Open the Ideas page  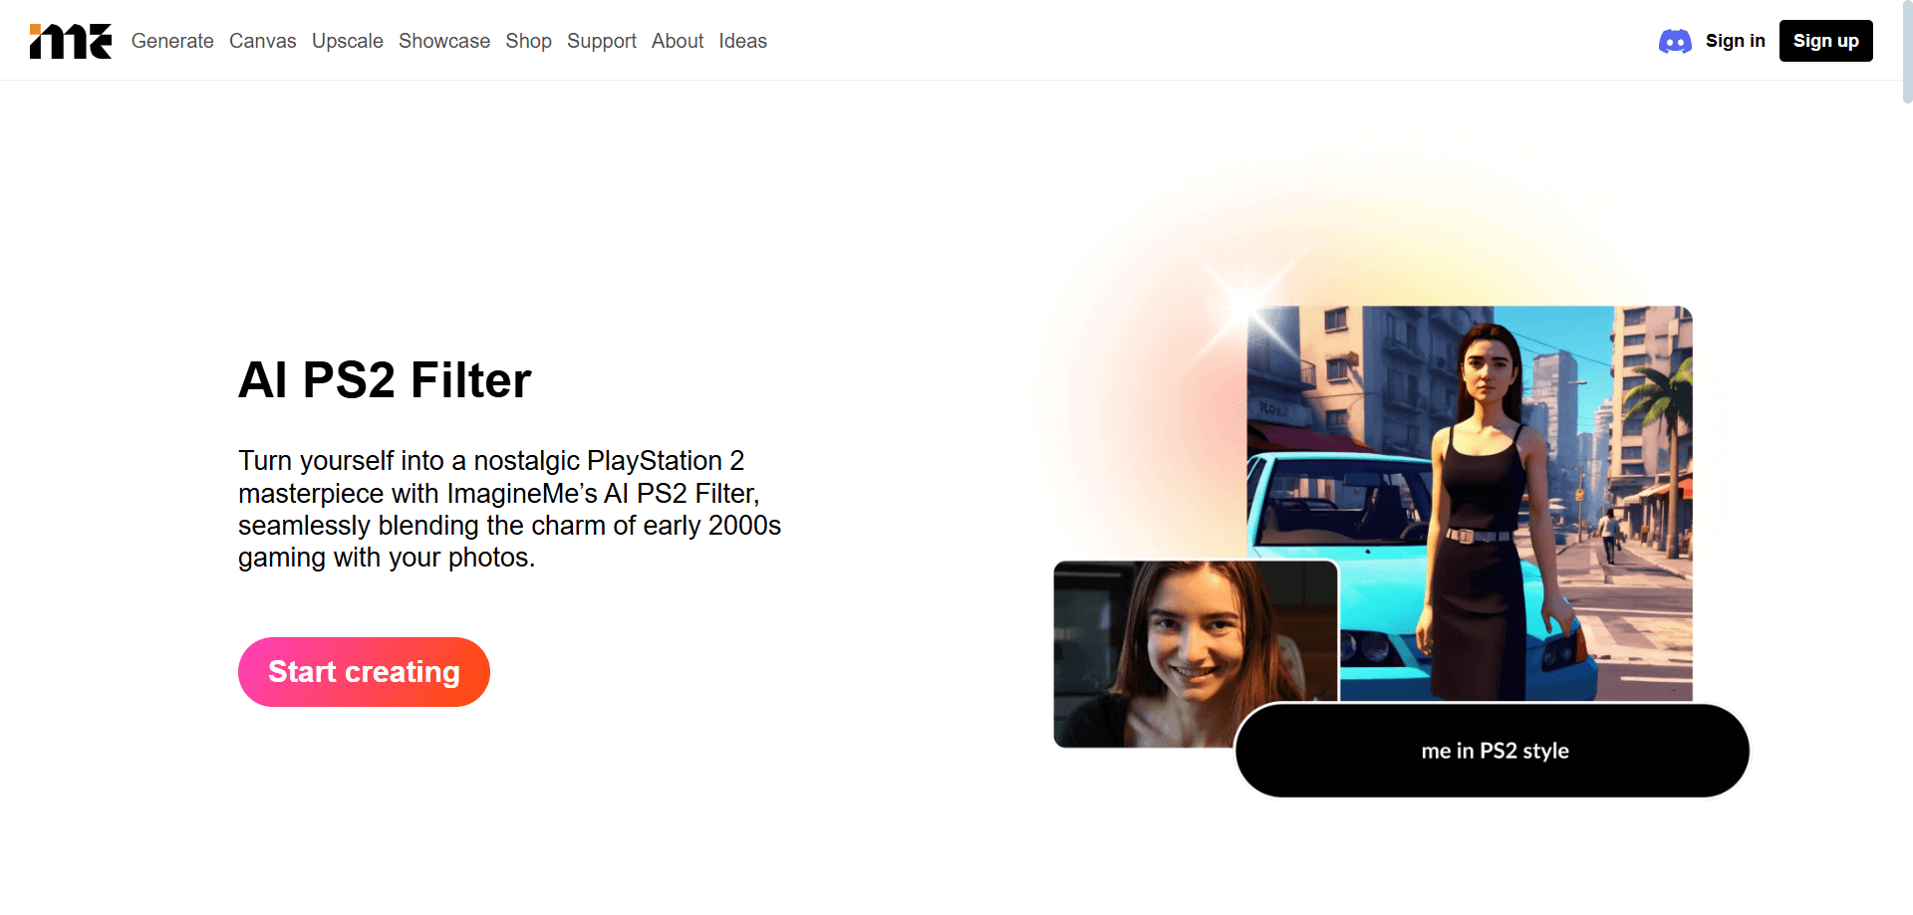742,41
